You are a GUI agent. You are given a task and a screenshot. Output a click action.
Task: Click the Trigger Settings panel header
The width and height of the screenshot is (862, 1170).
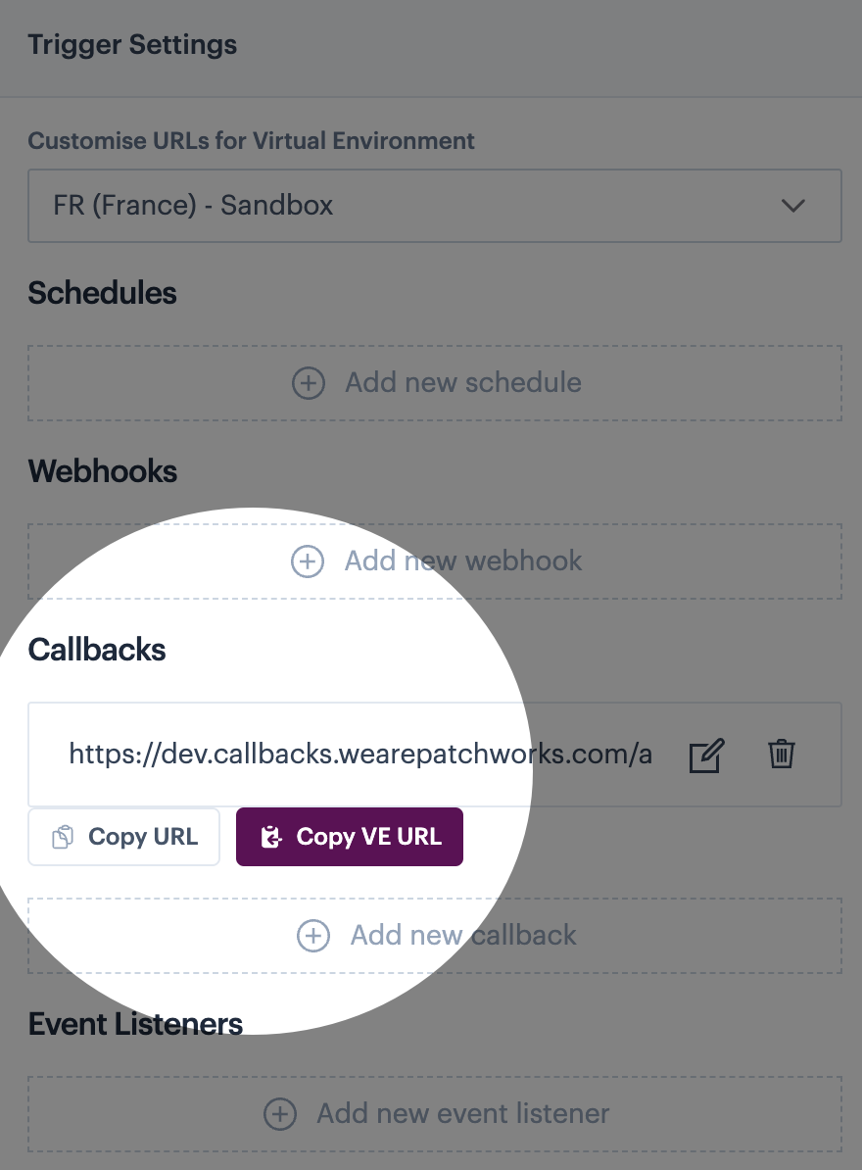132,45
